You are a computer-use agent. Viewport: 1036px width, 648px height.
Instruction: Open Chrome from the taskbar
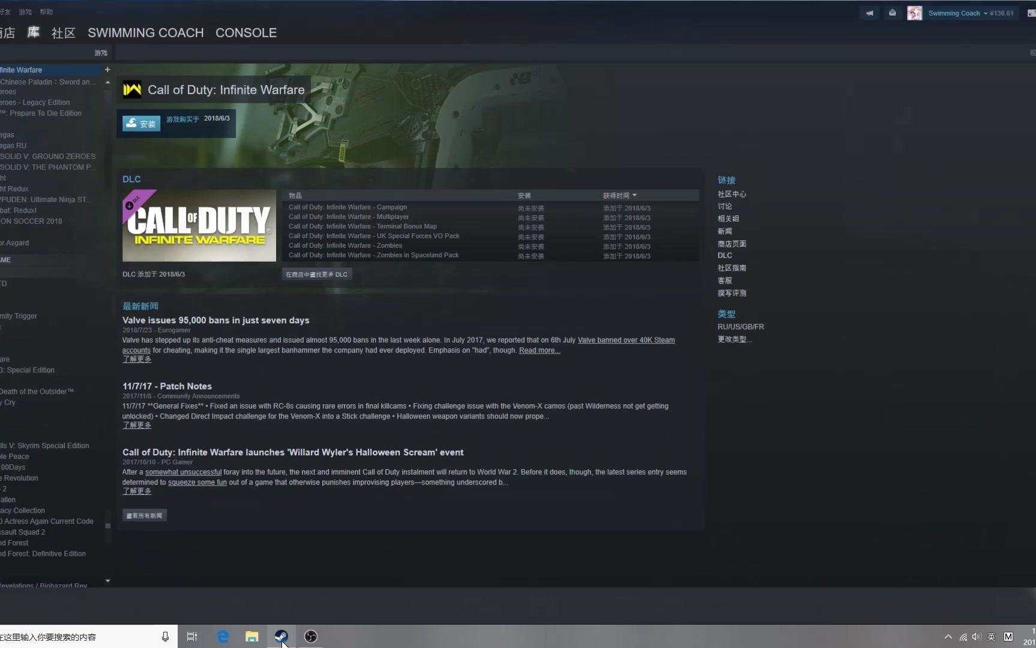tap(310, 636)
